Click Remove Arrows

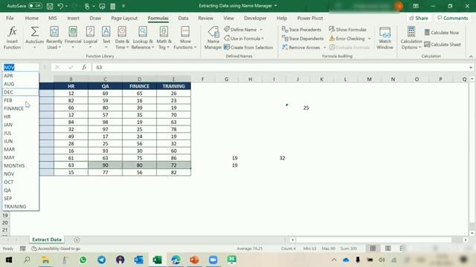(x=300, y=47)
